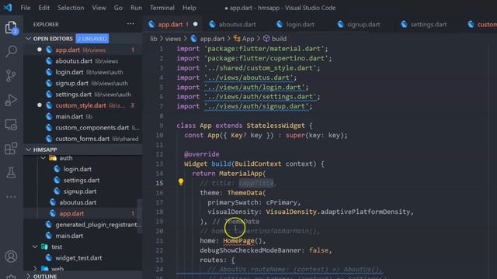Select app.dart in Open Editors list

click(82, 50)
